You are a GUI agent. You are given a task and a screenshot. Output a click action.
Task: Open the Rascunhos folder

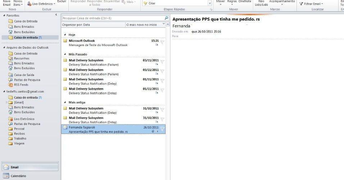coord(22,58)
